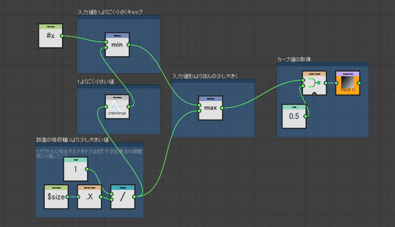Select the #x Get Float node
Image resolution: width=395 pixels, height=227 pixels.
(x=51, y=36)
